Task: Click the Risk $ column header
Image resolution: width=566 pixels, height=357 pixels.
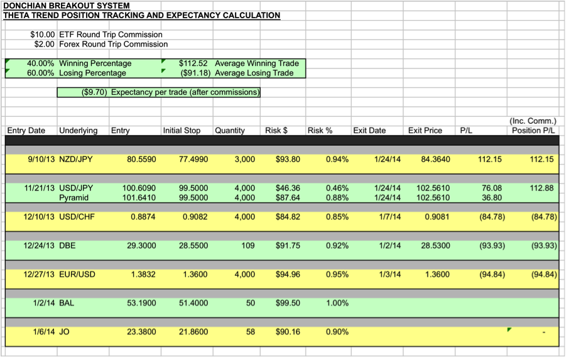Action: [x=276, y=131]
